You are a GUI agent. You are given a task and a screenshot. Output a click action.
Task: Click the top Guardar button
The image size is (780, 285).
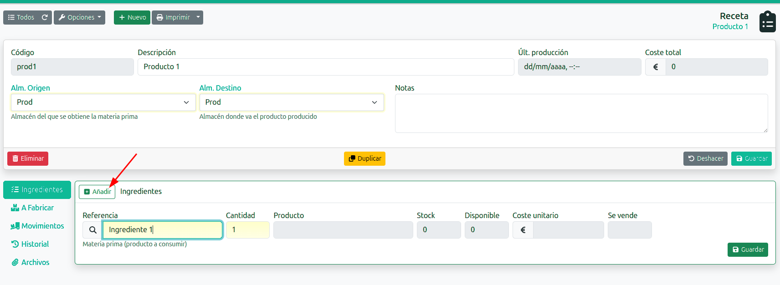pos(751,158)
